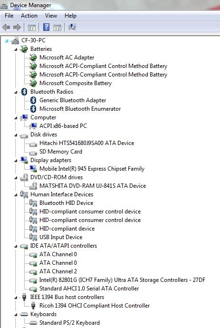The width and height of the screenshot is (220, 328).
Task: Click the Batteries category icon
Action: (24, 49)
